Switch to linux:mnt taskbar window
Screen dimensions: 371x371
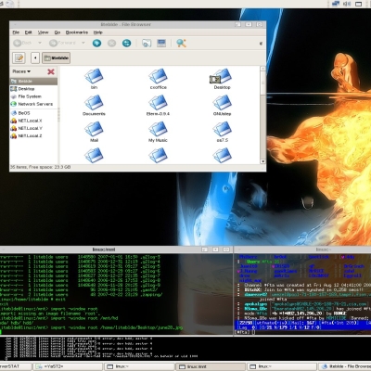pos(211,366)
